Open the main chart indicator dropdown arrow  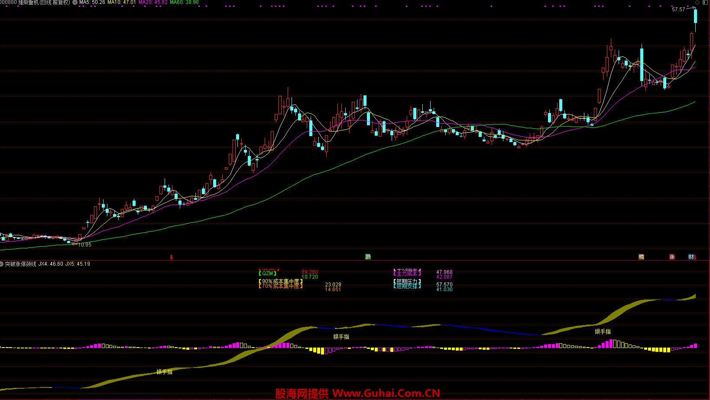coord(75,3)
